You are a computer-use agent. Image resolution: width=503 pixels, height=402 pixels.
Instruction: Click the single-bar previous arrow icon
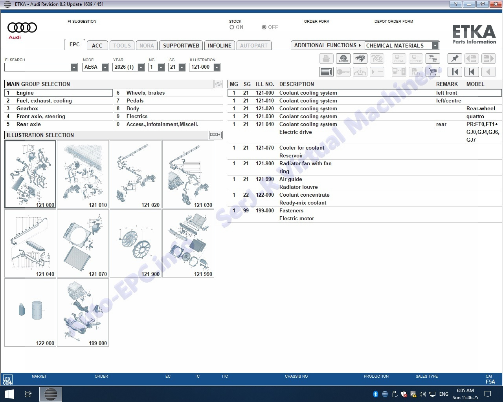472,72
